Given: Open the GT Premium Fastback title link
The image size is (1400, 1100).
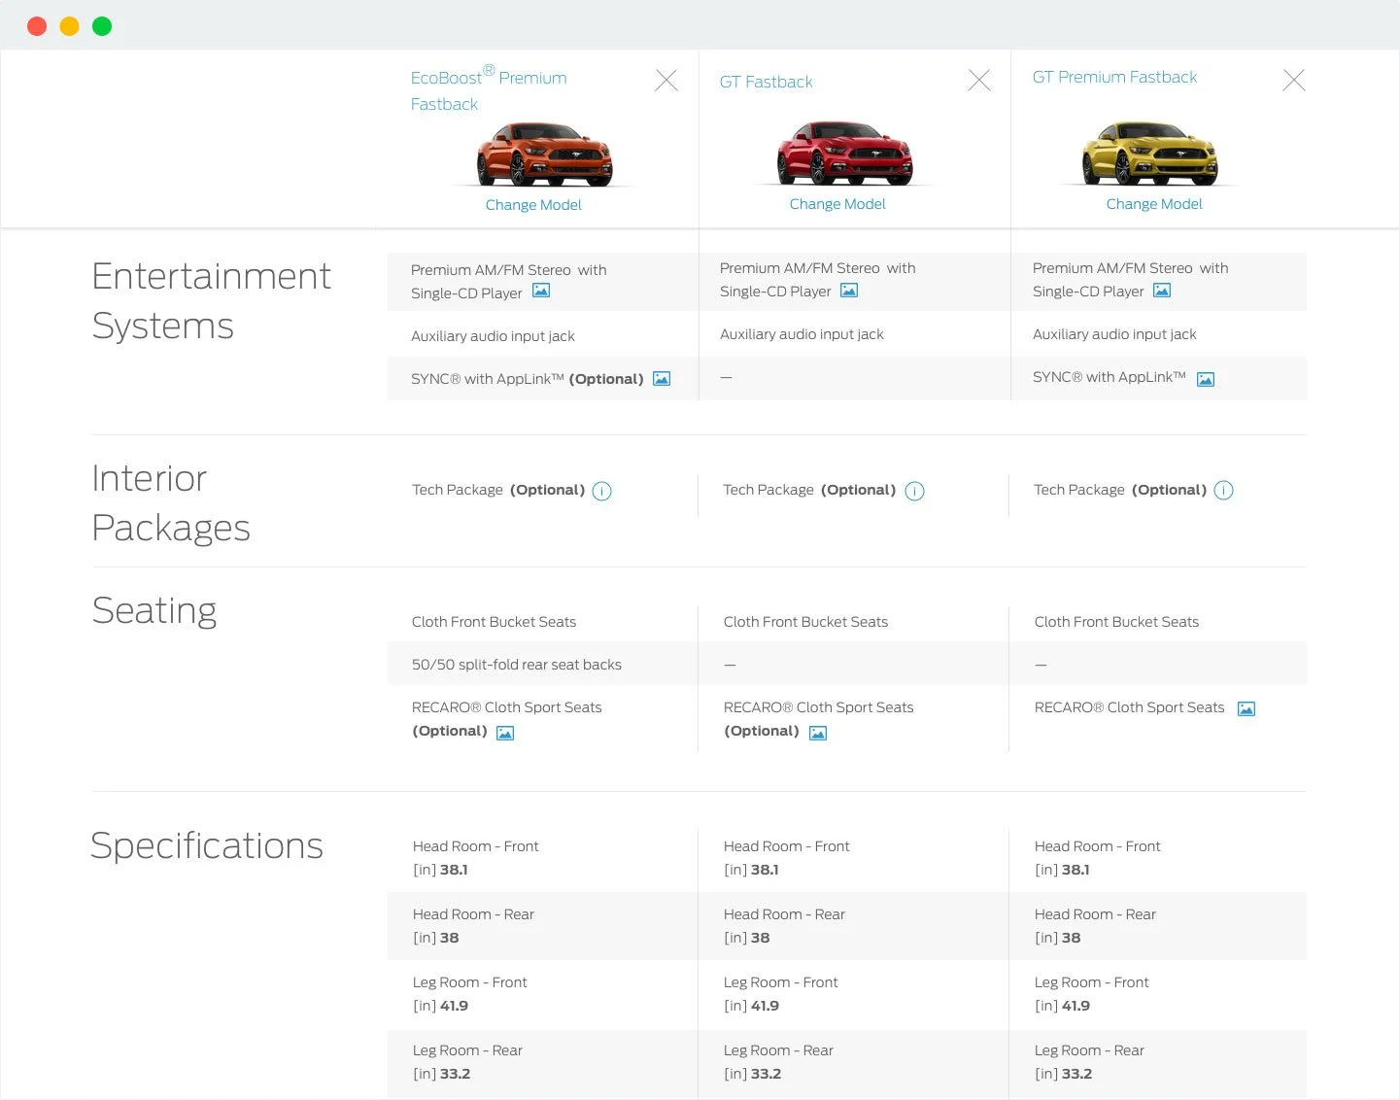Looking at the screenshot, I should click(x=1114, y=77).
